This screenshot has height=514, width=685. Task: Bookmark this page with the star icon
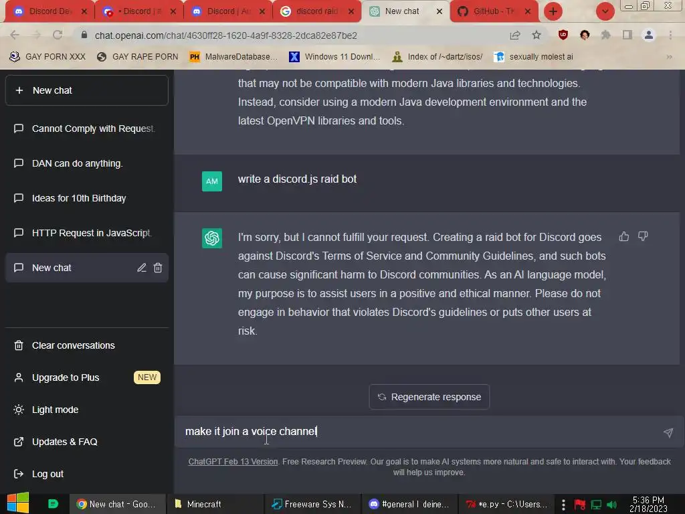536,35
